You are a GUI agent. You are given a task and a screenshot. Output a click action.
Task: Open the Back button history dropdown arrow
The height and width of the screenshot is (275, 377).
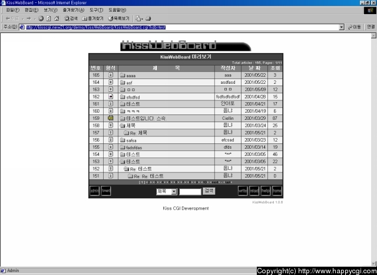(23, 19)
